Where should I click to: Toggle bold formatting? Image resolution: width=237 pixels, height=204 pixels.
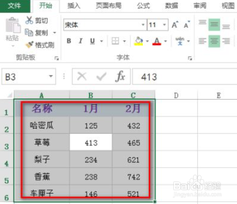(69, 41)
